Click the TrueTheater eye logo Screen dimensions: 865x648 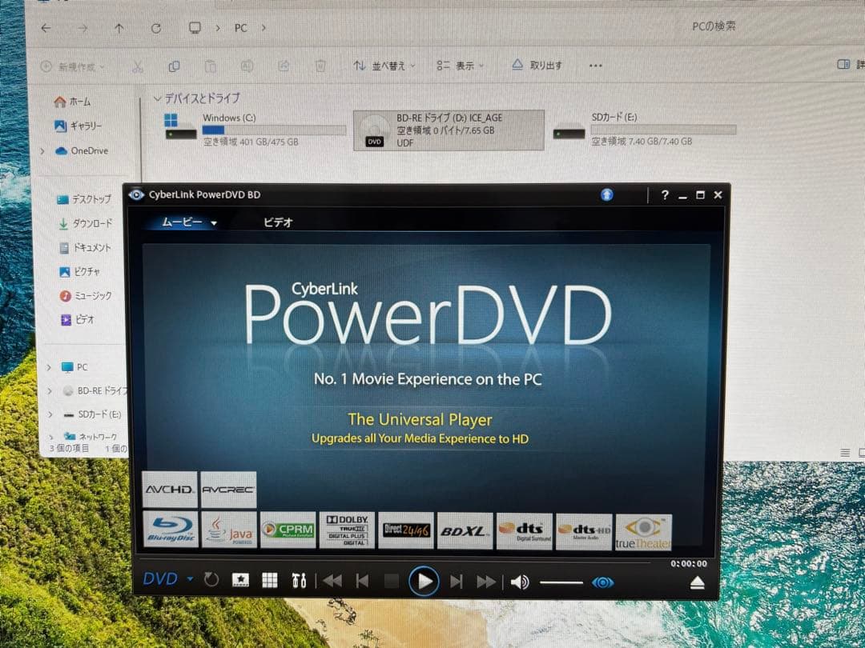point(643,530)
